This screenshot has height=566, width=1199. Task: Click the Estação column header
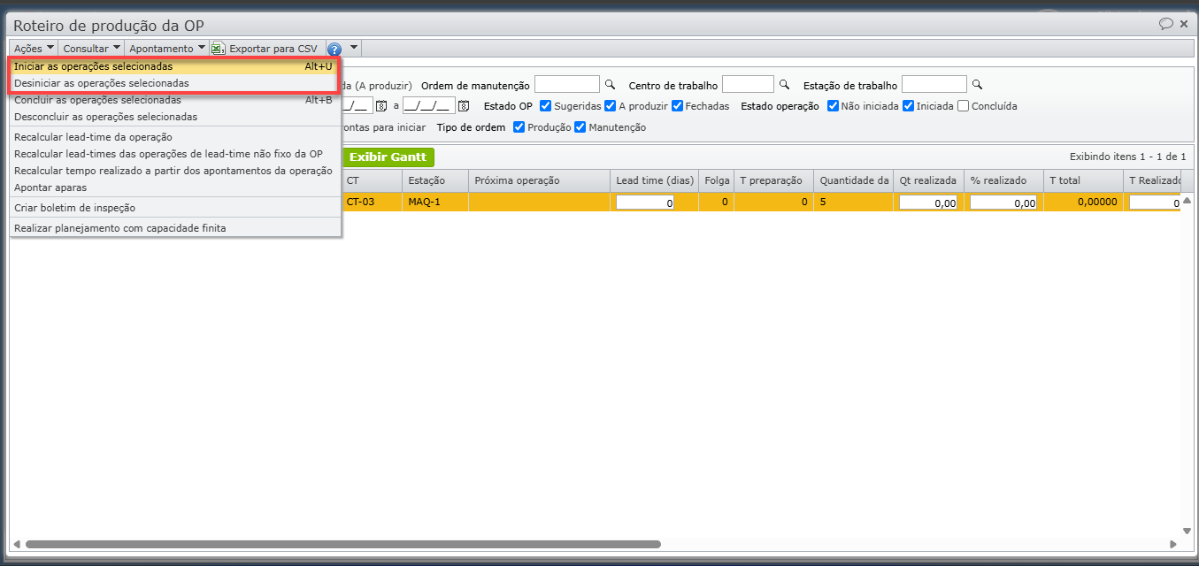(x=435, y=180)
